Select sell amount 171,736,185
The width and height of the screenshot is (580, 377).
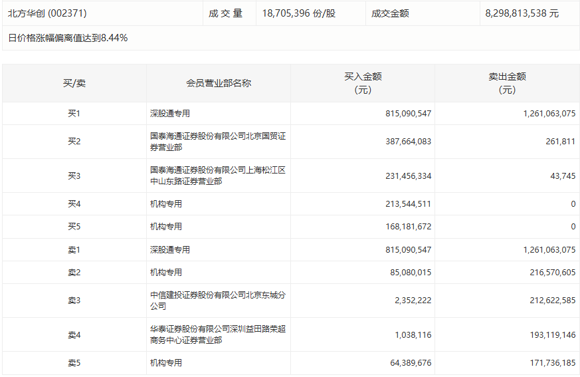(x=553, y=362)
